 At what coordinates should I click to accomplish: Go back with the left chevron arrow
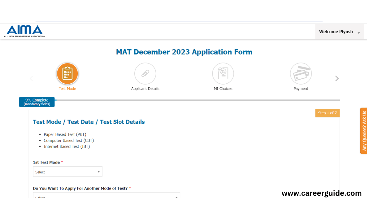31,78
